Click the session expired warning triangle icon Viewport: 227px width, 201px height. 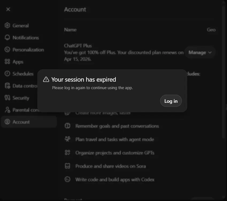[x=46, y=79]
